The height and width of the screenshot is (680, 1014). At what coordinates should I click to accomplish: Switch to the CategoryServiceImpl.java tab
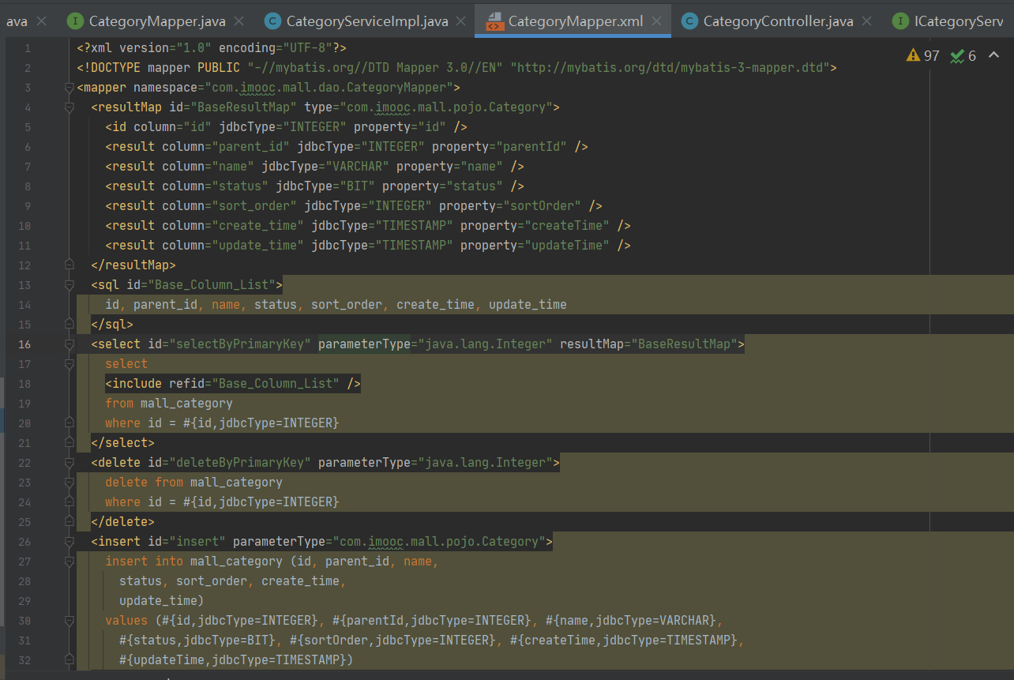367,21
